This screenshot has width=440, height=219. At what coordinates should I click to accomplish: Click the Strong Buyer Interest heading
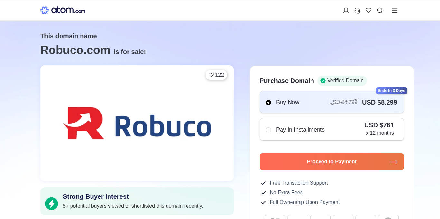96,196
